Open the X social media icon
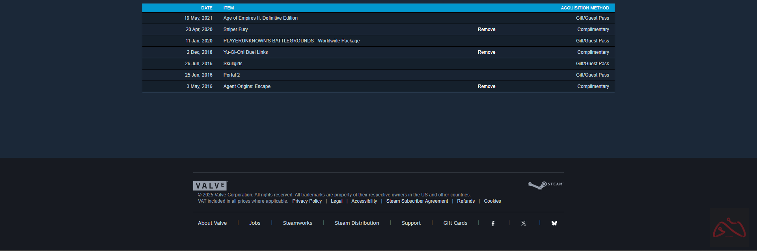 coord(523,223)
